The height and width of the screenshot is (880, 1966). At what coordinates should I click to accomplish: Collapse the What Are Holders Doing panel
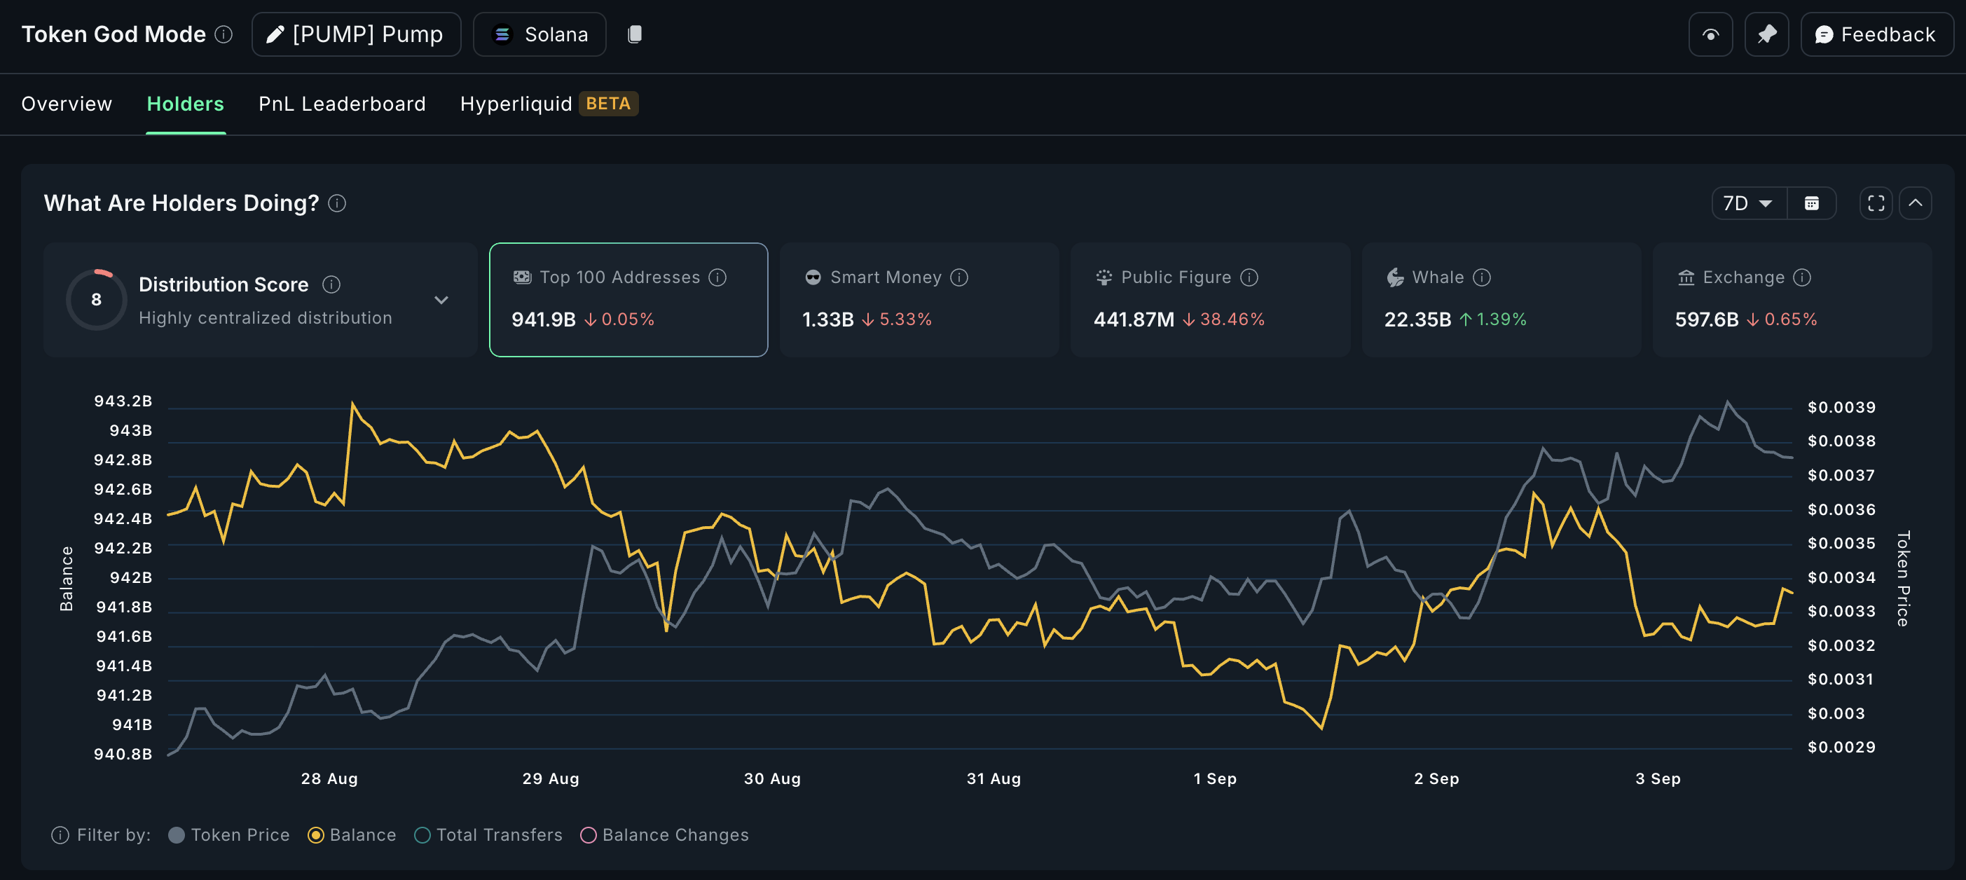(1915, 203)
